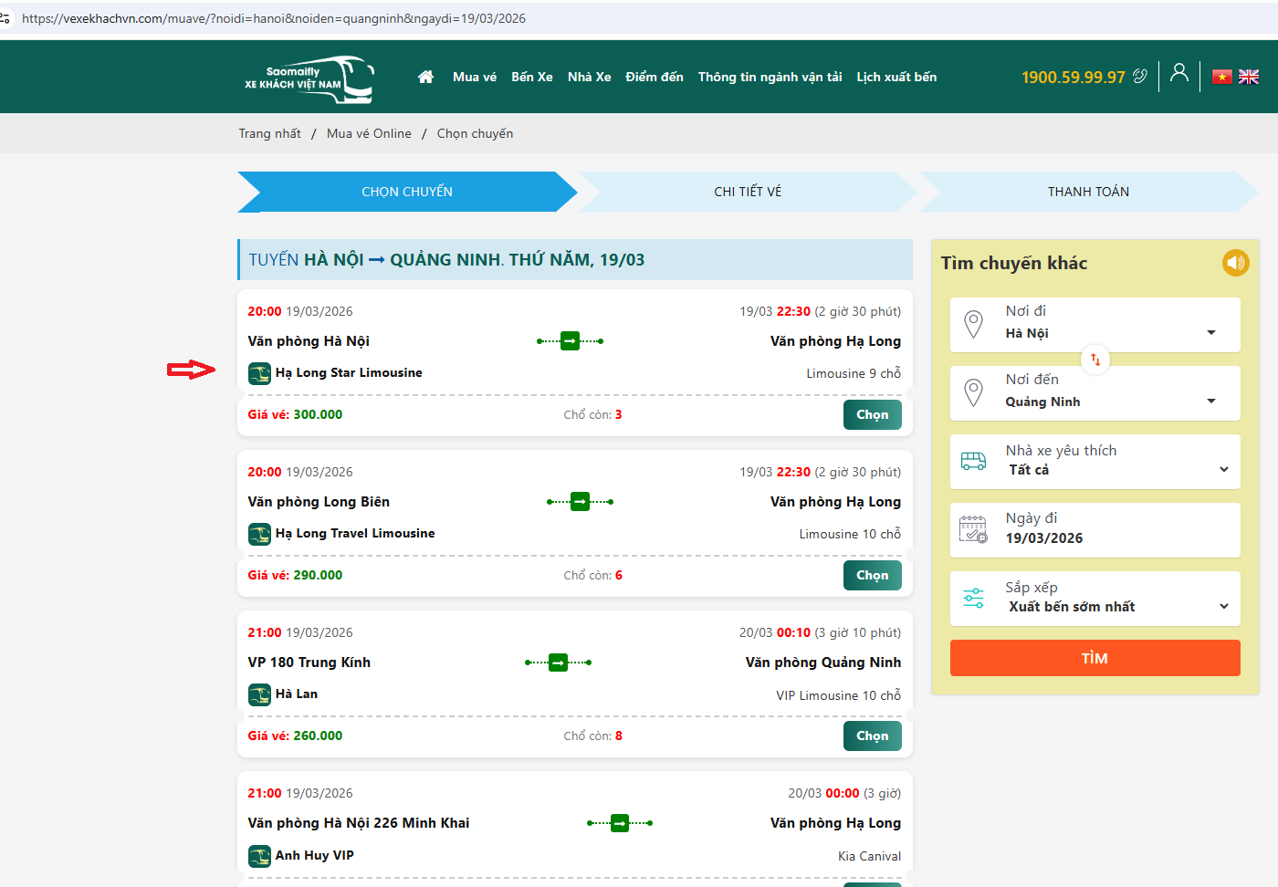Click the Mua vé Online breadcrumb link
The height and width of the screenshot is (887, 1278).
369,133
